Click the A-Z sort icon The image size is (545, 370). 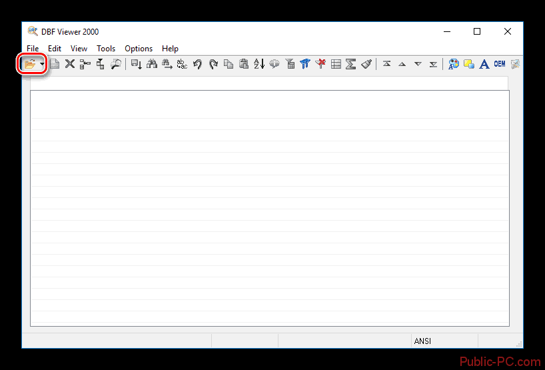click(x=259, y=64)
